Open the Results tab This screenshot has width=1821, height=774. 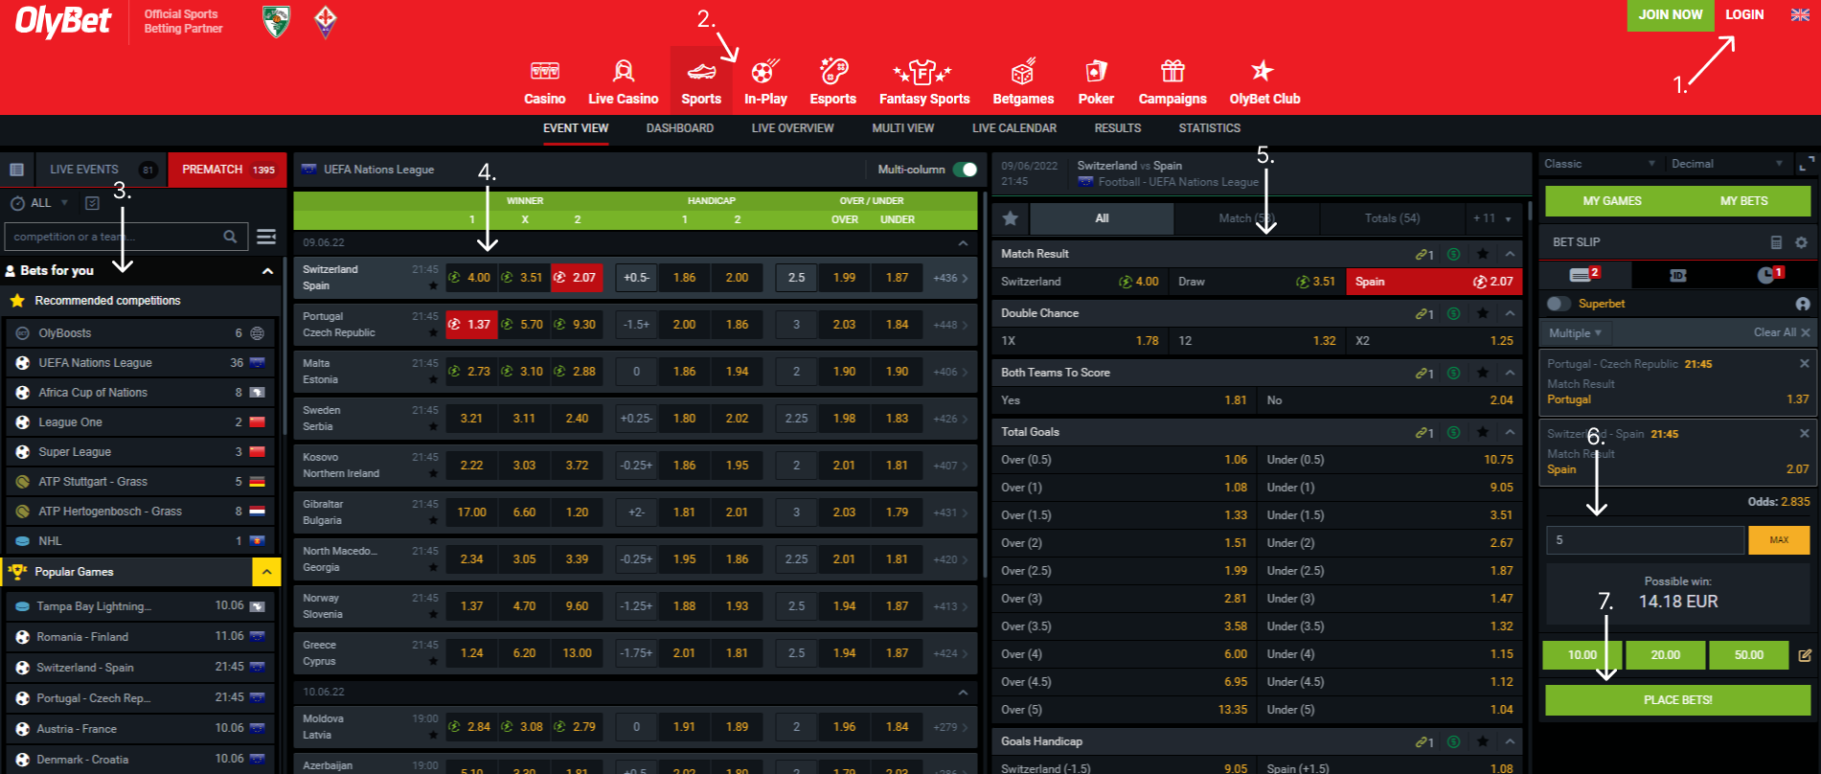(1117, 128)
